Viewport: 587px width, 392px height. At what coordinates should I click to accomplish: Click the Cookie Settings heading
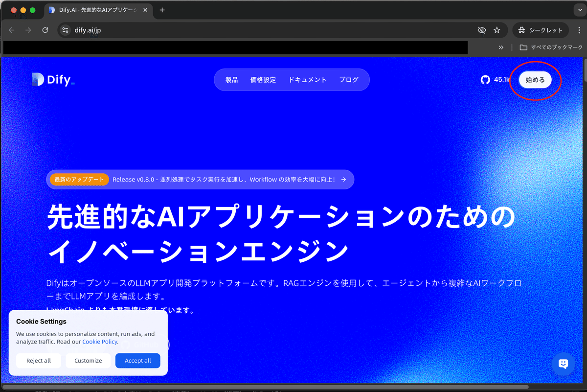[41, 322]
